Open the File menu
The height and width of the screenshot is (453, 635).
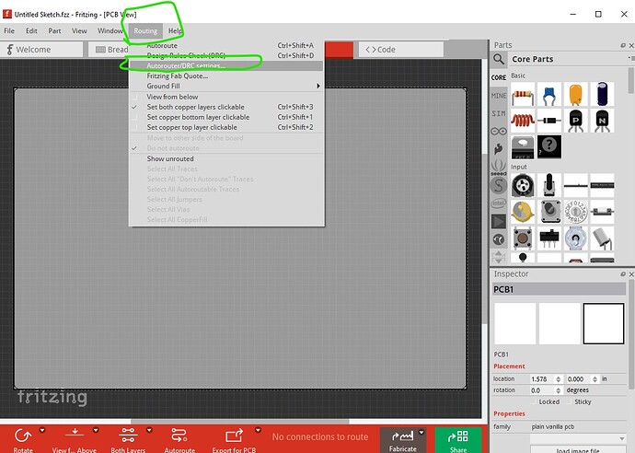point(9,30)
